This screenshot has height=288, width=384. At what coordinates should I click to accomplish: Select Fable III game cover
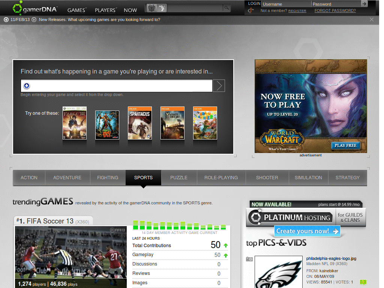click(x=75, y=123)
